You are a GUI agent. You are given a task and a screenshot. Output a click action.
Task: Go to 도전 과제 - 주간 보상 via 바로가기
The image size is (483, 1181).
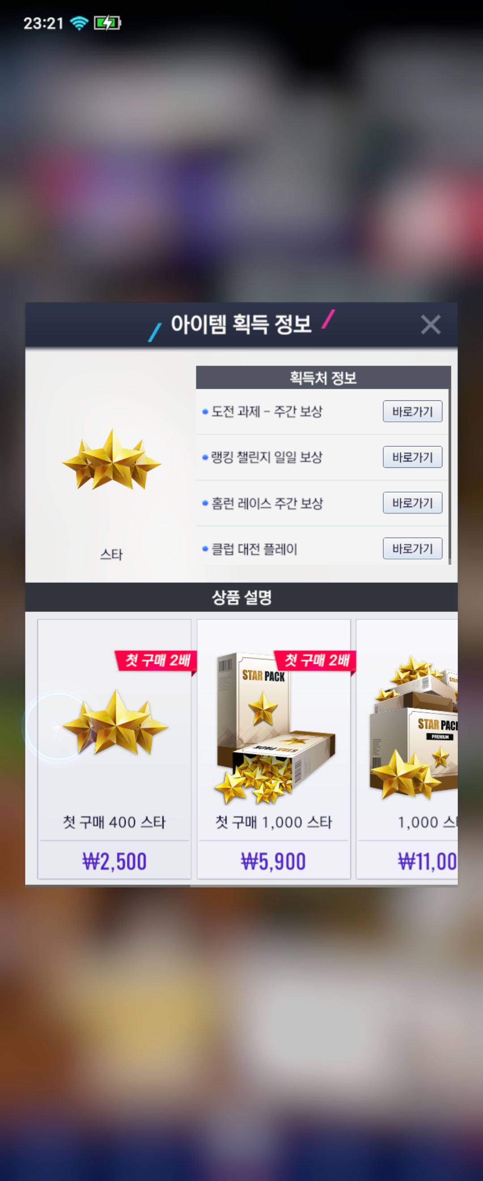pos(412,411)
